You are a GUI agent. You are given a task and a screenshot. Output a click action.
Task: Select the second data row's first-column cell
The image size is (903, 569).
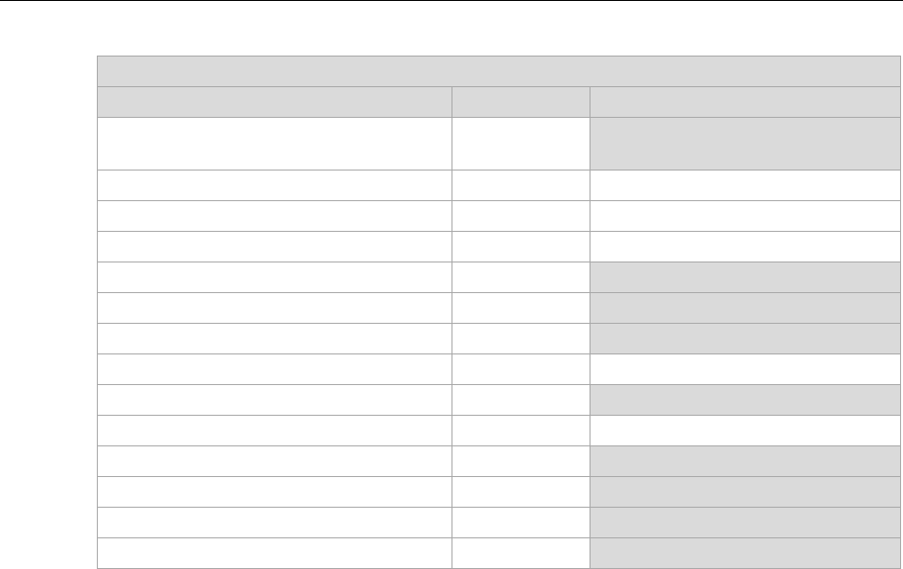(x=275, y=185)
